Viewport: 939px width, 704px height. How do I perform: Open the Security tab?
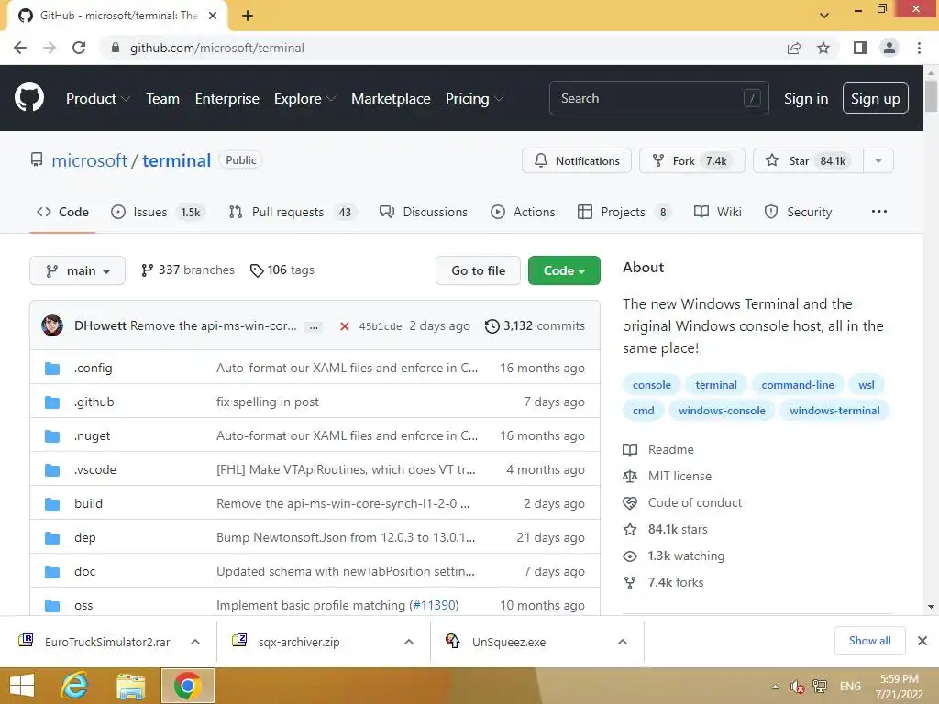pyautogui.click(x=799, y=212)
